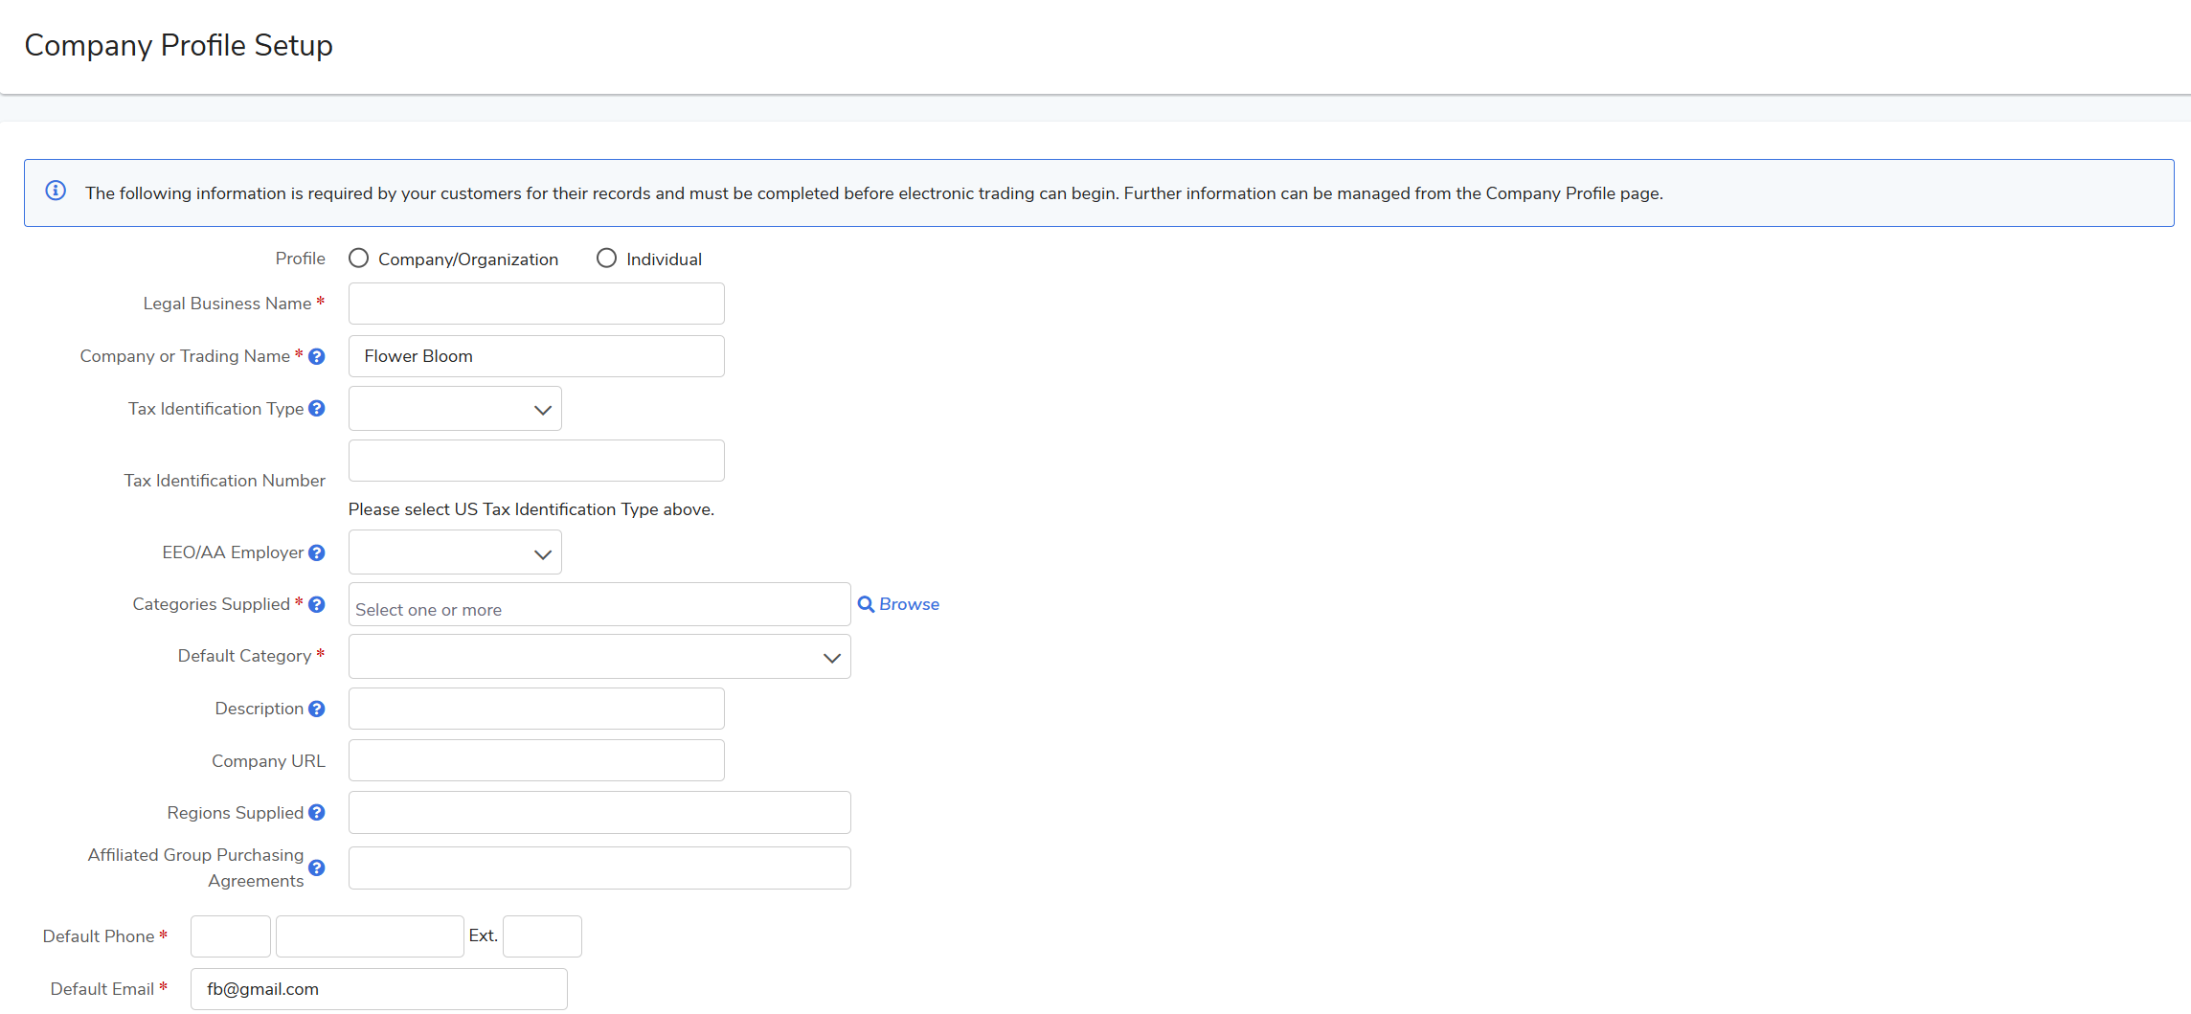Select the Individual profile radio button
Screen dimensions: 2191x1014
click(x=606, y=259)
